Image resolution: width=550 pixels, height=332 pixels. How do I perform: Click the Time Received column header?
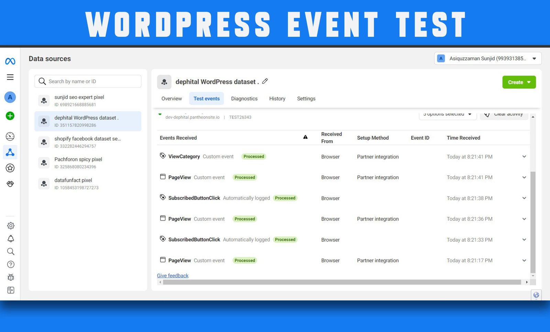(x=463, y=138)
